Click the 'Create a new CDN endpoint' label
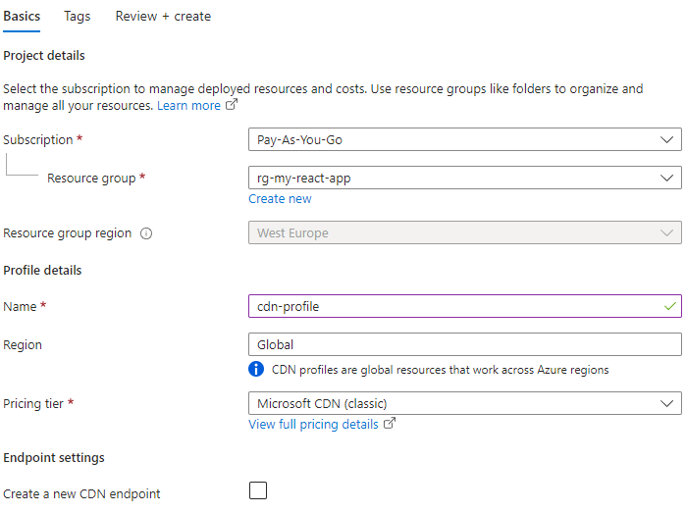 [x=81, y=494]
